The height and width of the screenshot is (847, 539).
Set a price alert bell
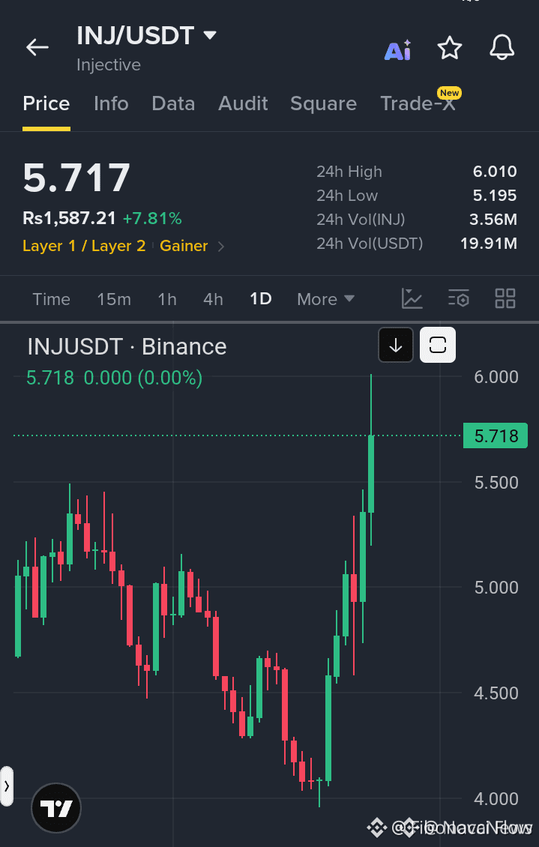502,47
